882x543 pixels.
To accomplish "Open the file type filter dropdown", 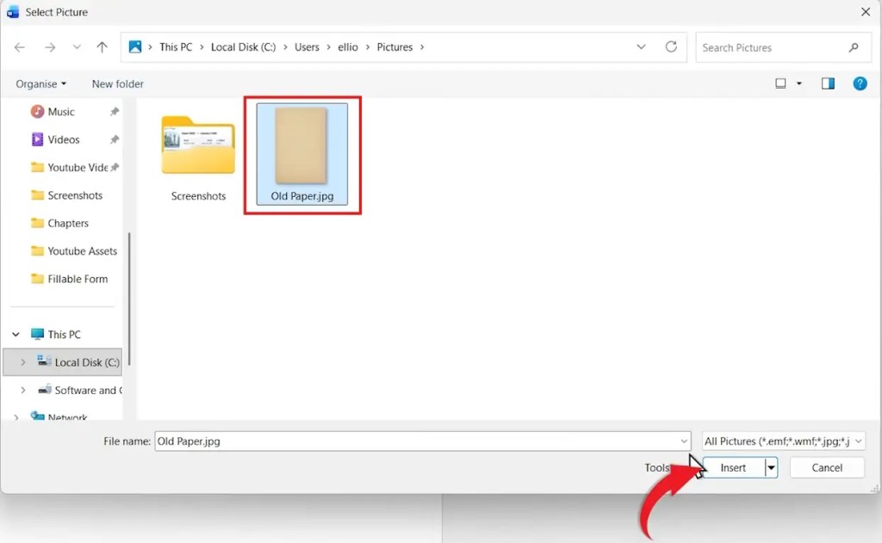I will point(783,441).
